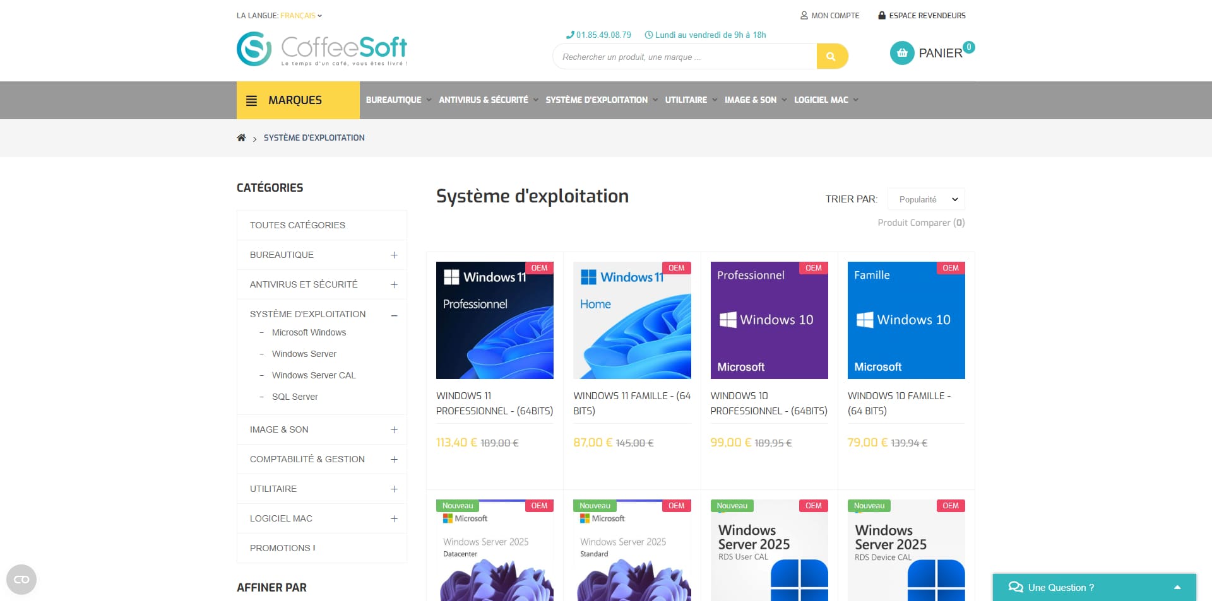Click Système d'exploitation breadcrumb text
This screenshot has height=601, width=1212.
coord(314,137)
